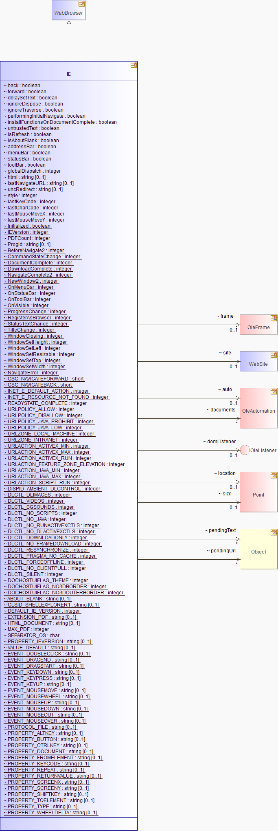Click the class icon in IE header

[134, 65]
